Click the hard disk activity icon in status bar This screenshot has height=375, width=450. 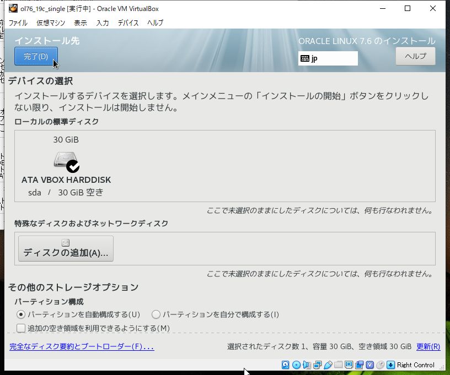284,365
